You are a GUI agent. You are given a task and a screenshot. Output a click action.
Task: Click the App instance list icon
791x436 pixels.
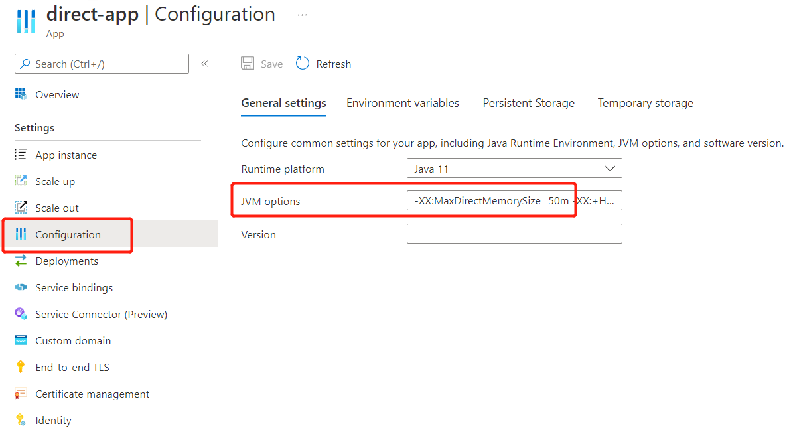pos(21,155)
